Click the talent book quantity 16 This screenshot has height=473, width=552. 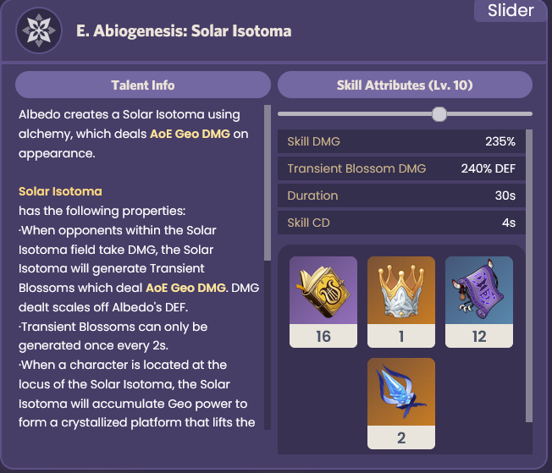coord(323,336)
